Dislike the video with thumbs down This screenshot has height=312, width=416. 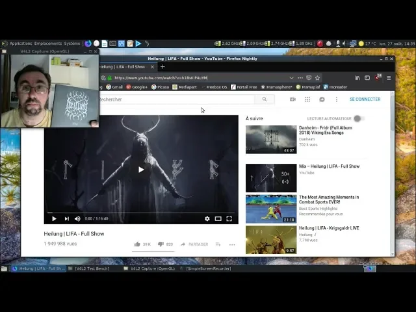161,244
